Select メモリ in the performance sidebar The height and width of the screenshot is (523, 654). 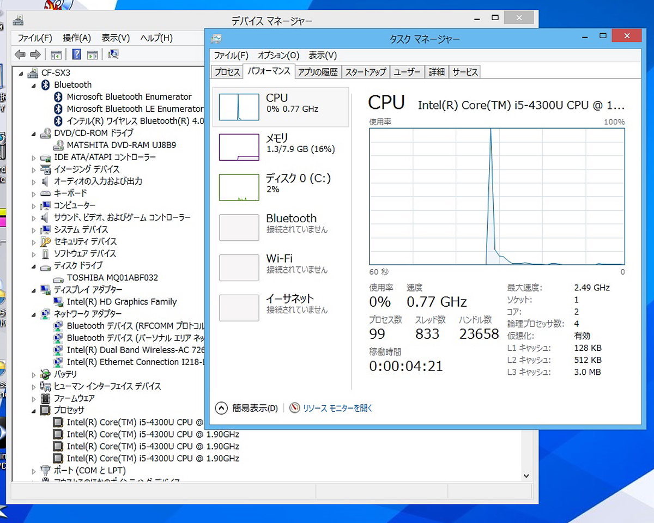pos(280,147)
